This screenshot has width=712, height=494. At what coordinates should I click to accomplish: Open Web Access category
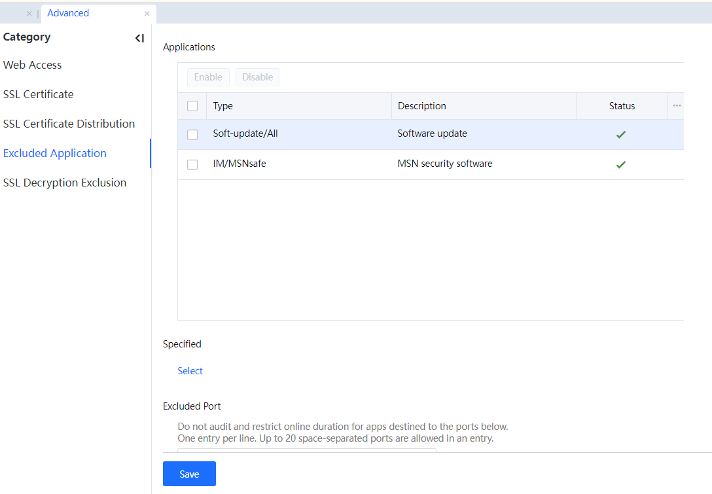[x=33, y=65]
